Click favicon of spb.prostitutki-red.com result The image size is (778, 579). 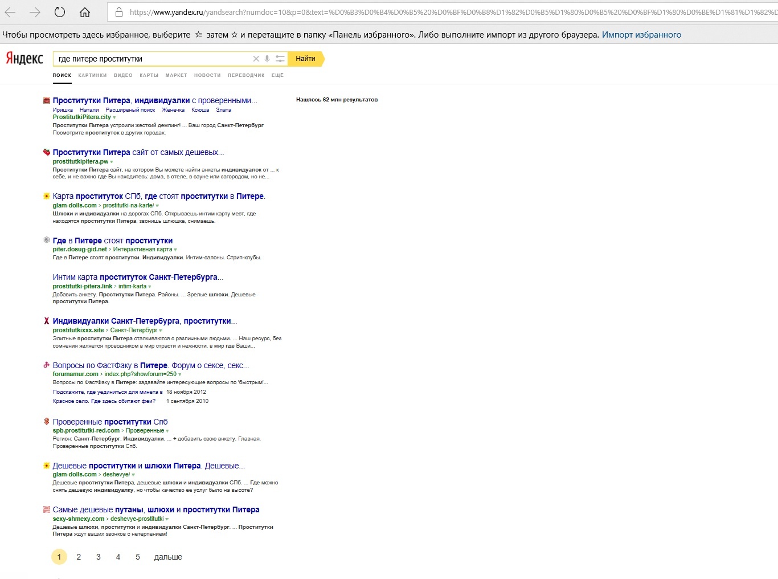point(47,421)
